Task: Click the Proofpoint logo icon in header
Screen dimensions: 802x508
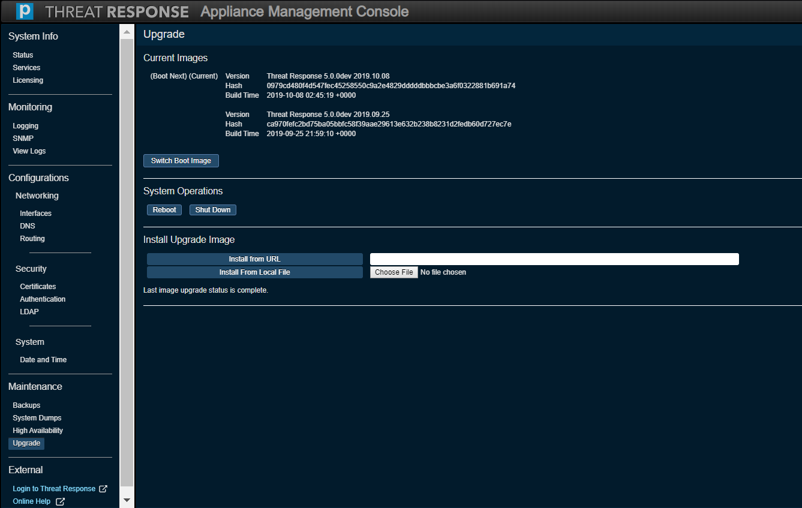Action: click(x=25, y=11)
